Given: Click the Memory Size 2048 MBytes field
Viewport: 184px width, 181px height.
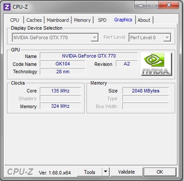Looking at the screenshot, I should [x=146, y=91].
